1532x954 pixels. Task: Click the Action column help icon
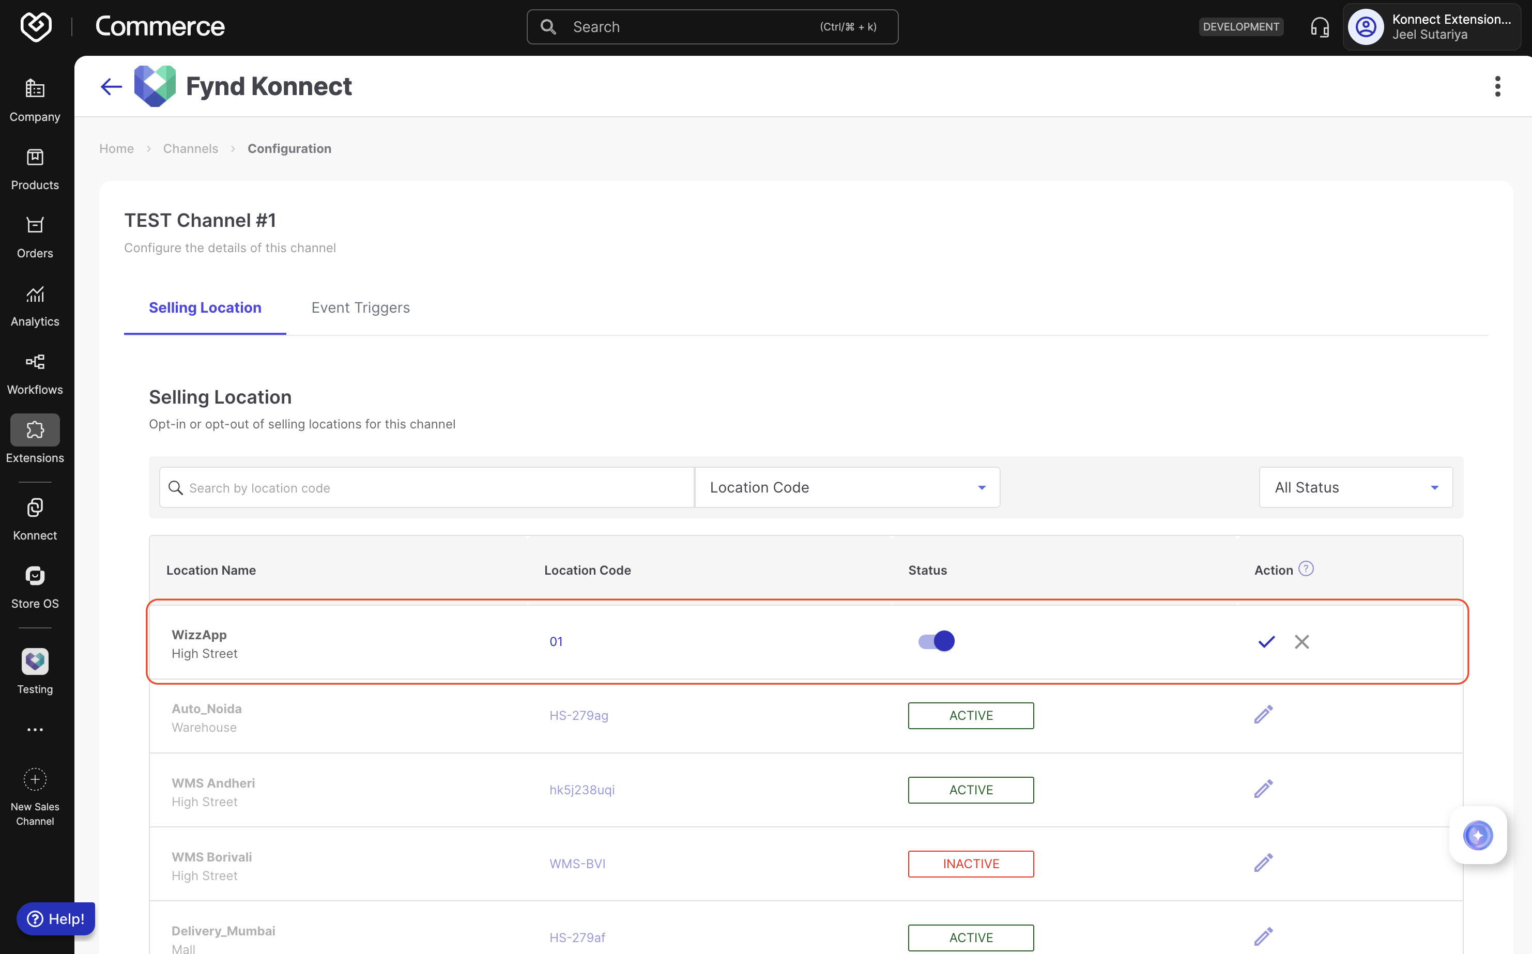pos(1306,569)
